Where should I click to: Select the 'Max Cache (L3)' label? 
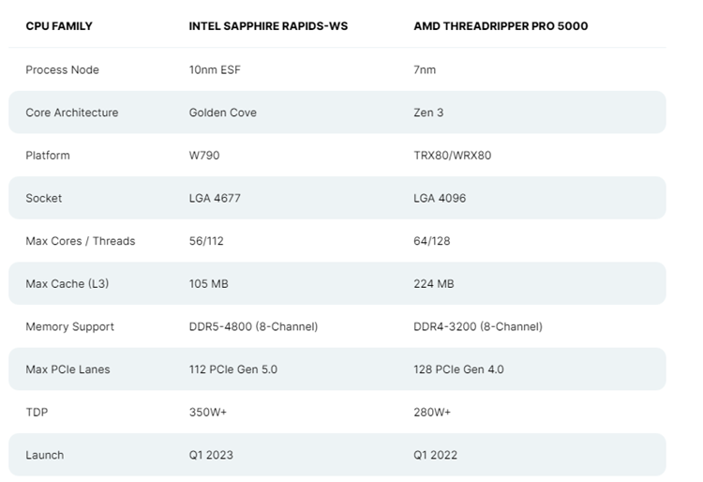(67, 284)
